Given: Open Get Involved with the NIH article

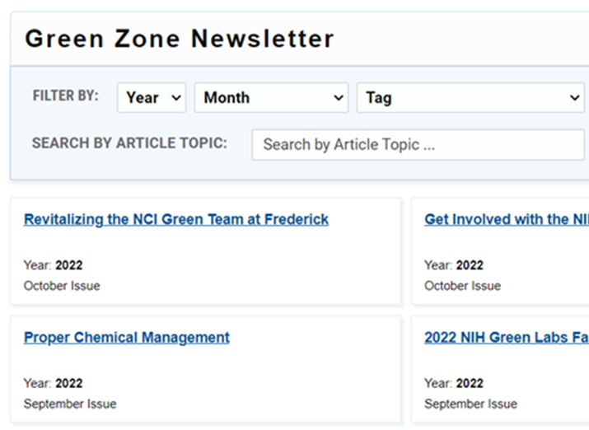Looking at the screenshot, I should tap(507, 219).
